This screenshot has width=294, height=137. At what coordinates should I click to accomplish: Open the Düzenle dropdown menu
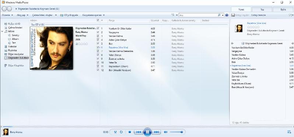[x=7, y=15]
